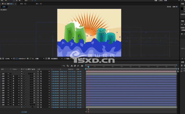The width and height of the screenshot is (185, 114).
Task: Close the 合成 1 viewer tab with the x
Action: [x=1, y=4]
